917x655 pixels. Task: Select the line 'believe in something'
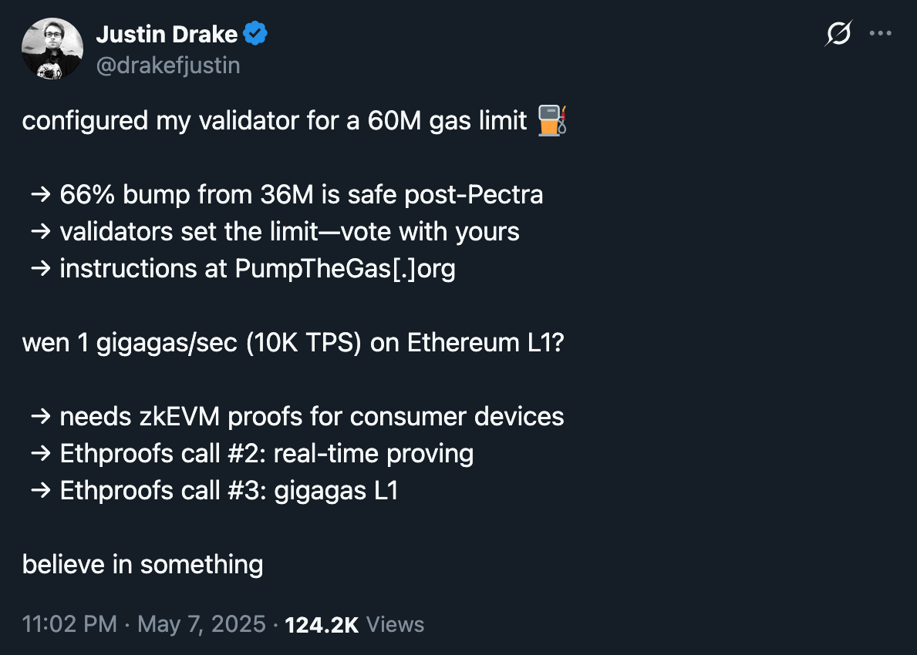point(142,564)
